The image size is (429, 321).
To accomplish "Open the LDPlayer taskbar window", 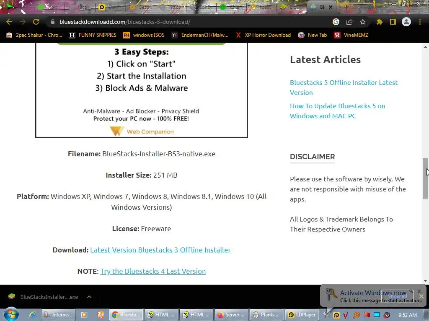I will pyautogui.click(x=302, y=315).
